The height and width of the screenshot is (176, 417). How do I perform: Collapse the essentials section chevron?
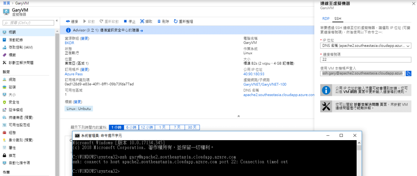click(x=239, y=116)
